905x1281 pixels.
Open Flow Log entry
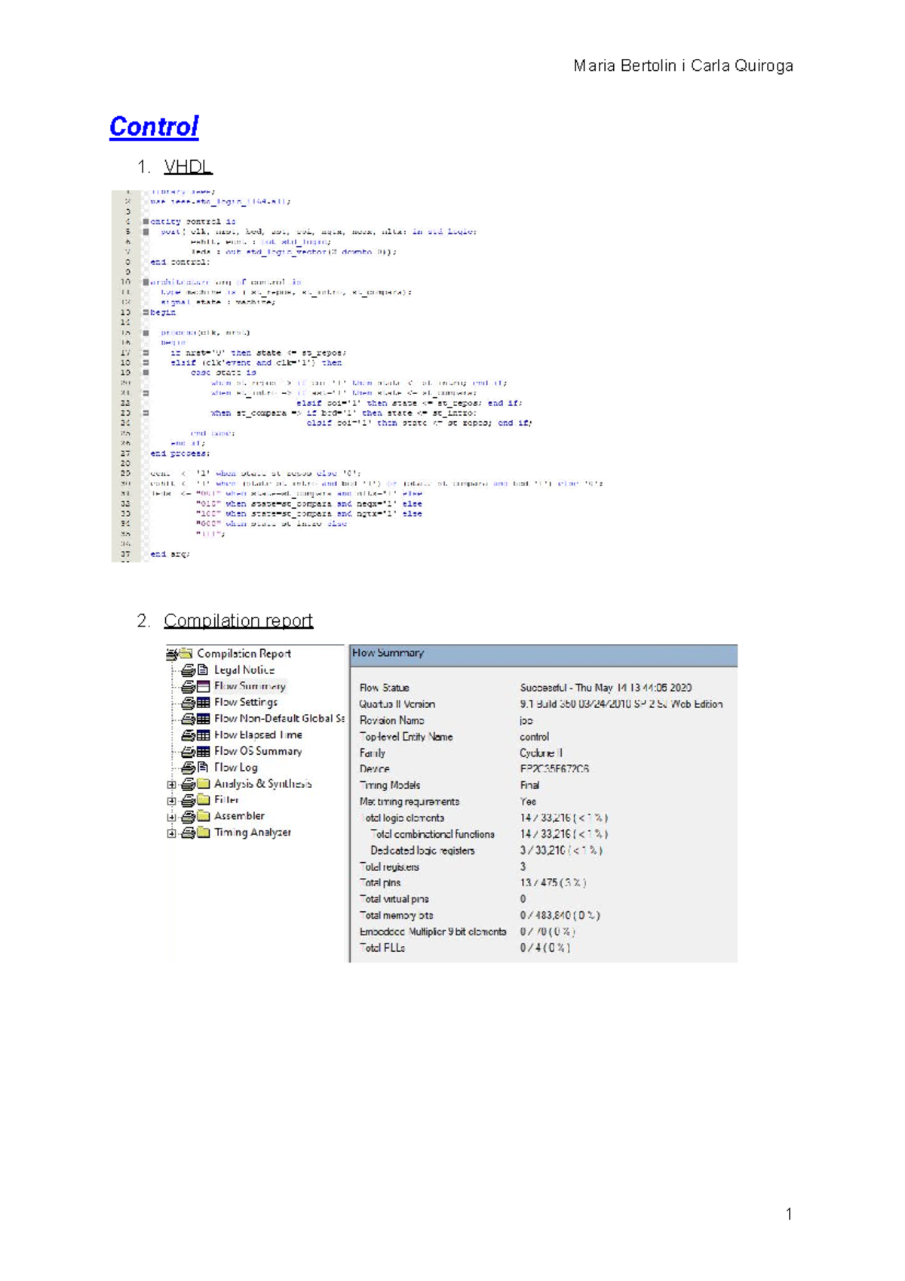(236, 767)
